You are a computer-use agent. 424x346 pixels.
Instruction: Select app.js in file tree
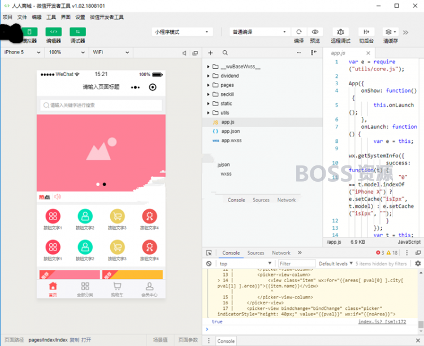(x=262, y=122)
